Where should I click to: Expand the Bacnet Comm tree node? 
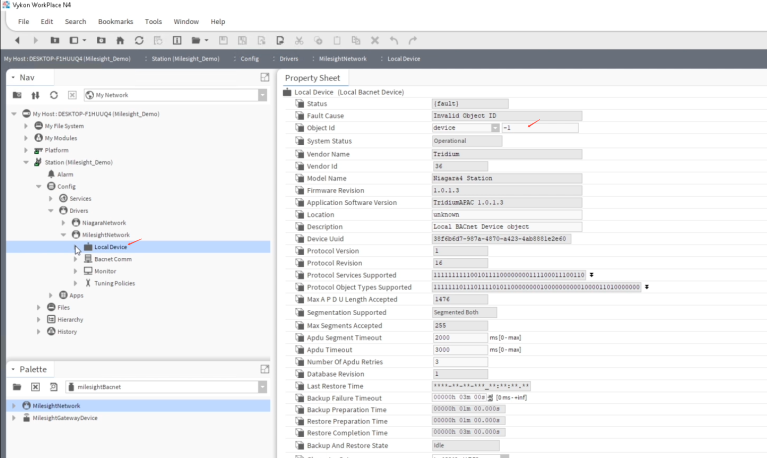point(75,259)
